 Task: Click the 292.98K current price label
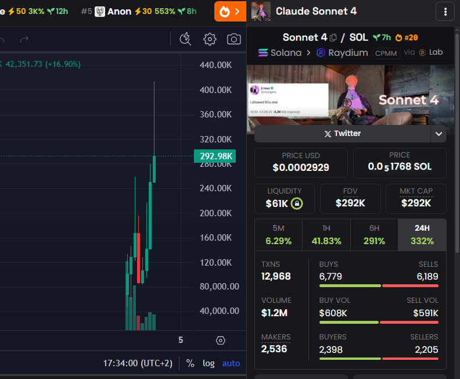tap(215, 156)
